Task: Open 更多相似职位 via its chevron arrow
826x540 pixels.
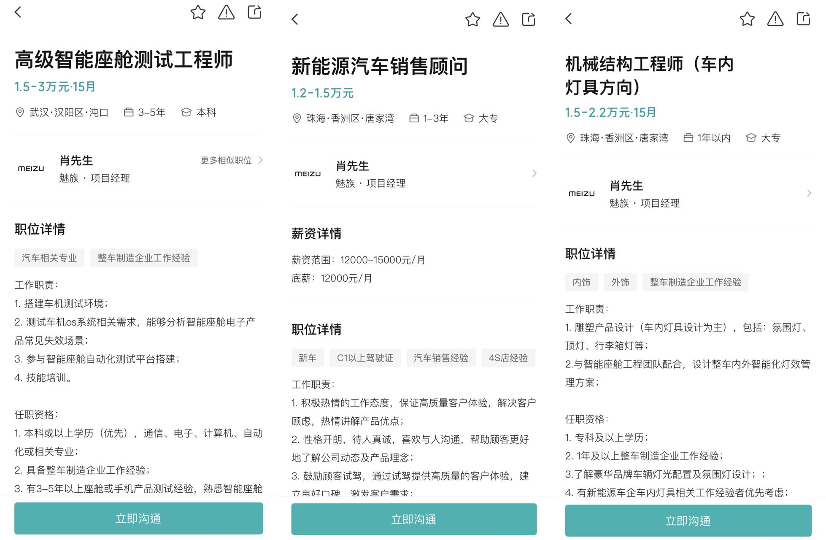Action: [x=262, y=160]
